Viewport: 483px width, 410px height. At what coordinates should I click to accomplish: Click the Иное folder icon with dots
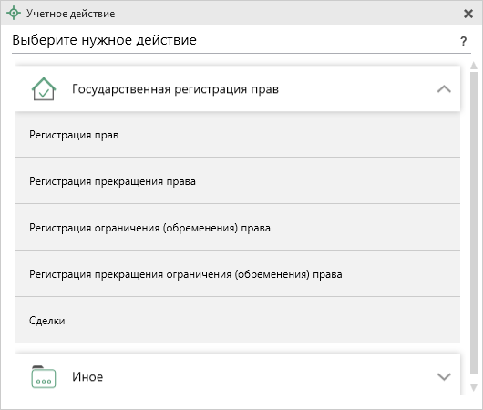click(x=44, y=376)
